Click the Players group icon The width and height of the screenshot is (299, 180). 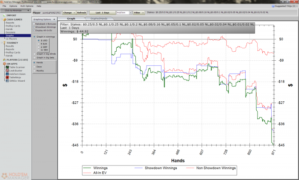(x=4, y=60)
